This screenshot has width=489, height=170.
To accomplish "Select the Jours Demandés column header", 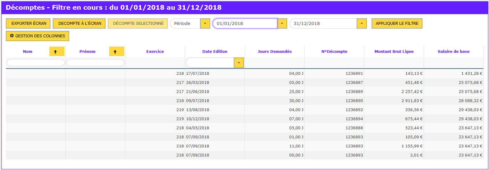I will [x=275, y=51].
